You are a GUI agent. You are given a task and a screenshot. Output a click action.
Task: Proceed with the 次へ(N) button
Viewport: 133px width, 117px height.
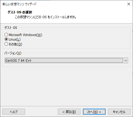pyautogui.click(x=94, y=112)
